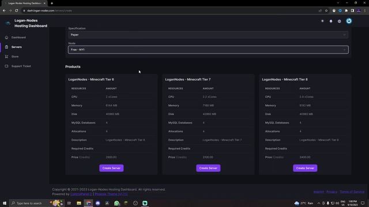
Task: Expand the tab search chevron
Action: tap(338, 3)
